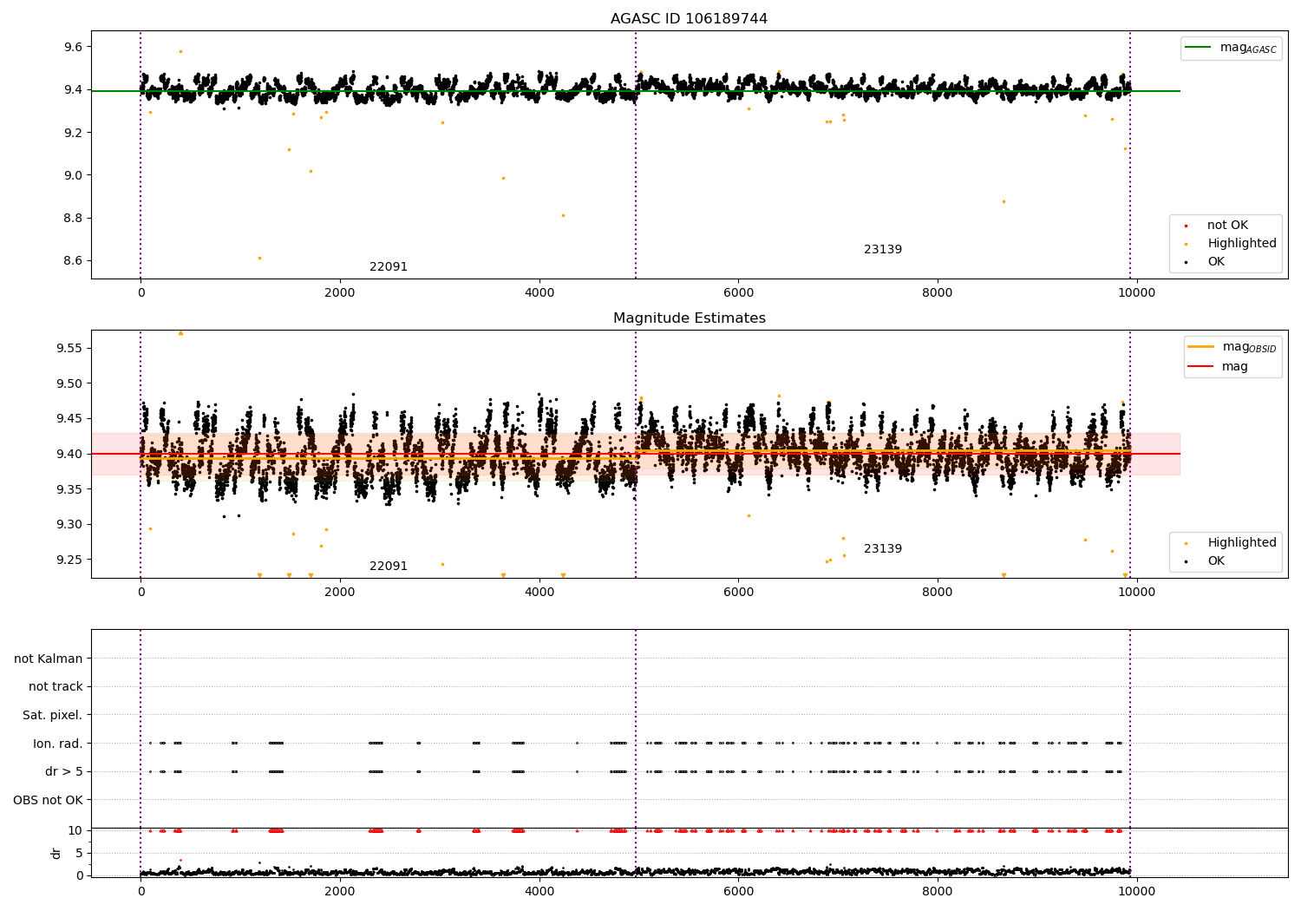Screen dimensions: 1301x911
Task: Click the '22091' obsid label in the top plot
Action: point(389,267)
